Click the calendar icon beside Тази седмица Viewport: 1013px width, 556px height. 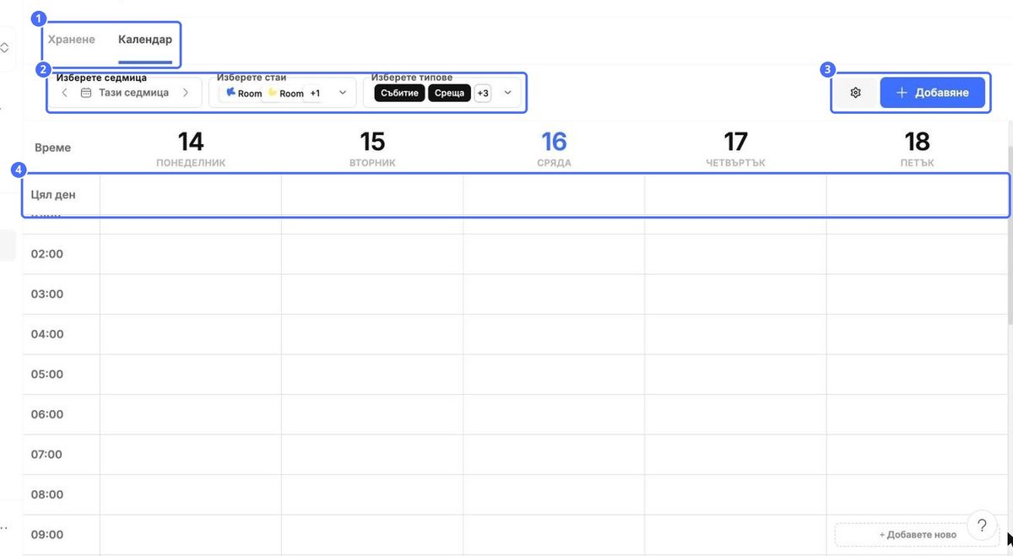pyautogui.click(x=85, y=93)
